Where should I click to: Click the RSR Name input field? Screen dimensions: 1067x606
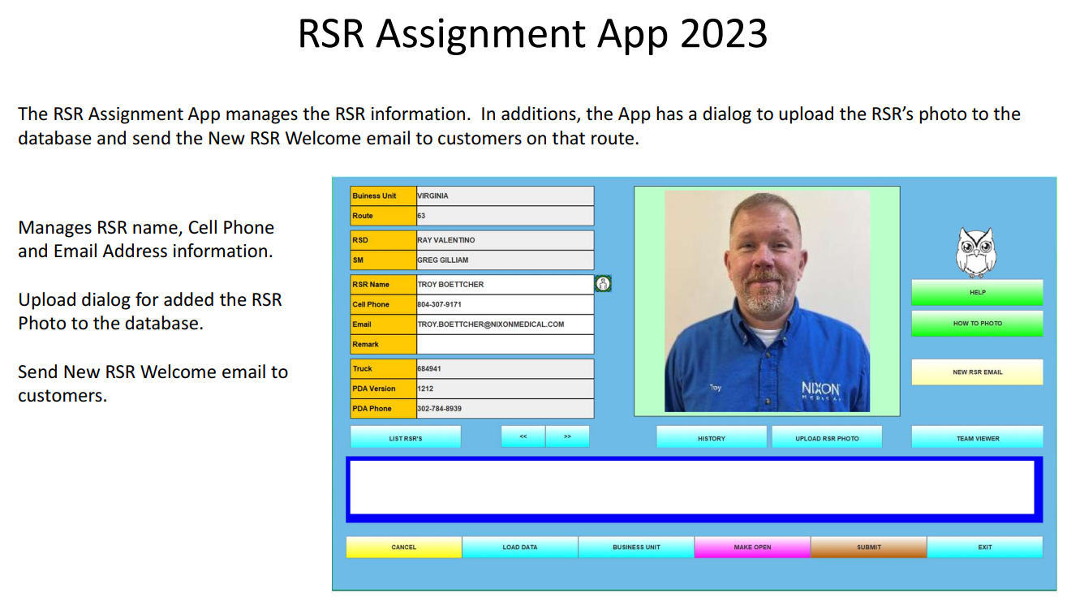505,285
